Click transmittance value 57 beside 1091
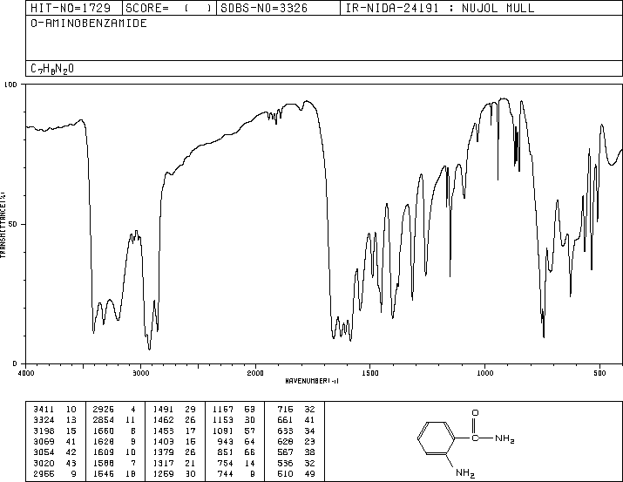The height and width of the screenshot is (482, 623). 250,431
